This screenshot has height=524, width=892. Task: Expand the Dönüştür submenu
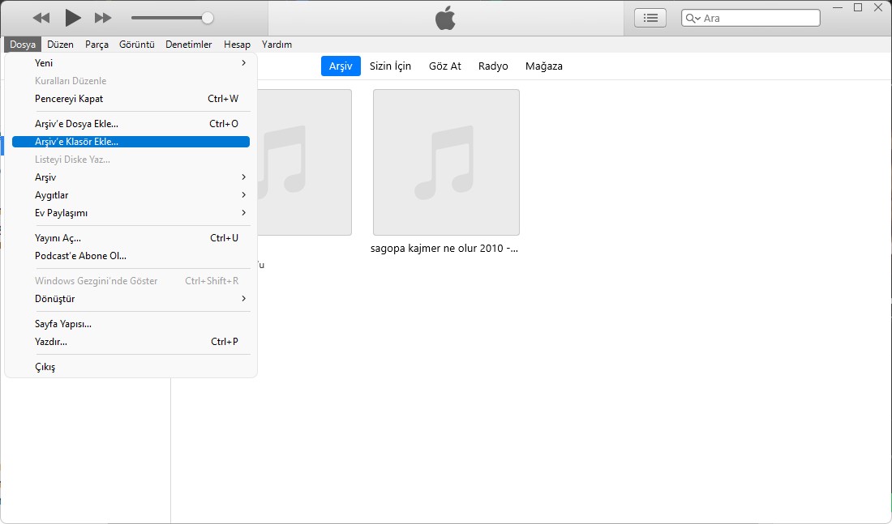(x=130, y=299)
